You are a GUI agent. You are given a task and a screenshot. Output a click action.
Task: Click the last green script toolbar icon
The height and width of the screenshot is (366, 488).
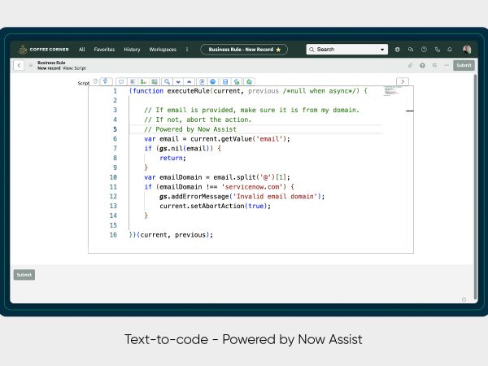pos(249,81)
